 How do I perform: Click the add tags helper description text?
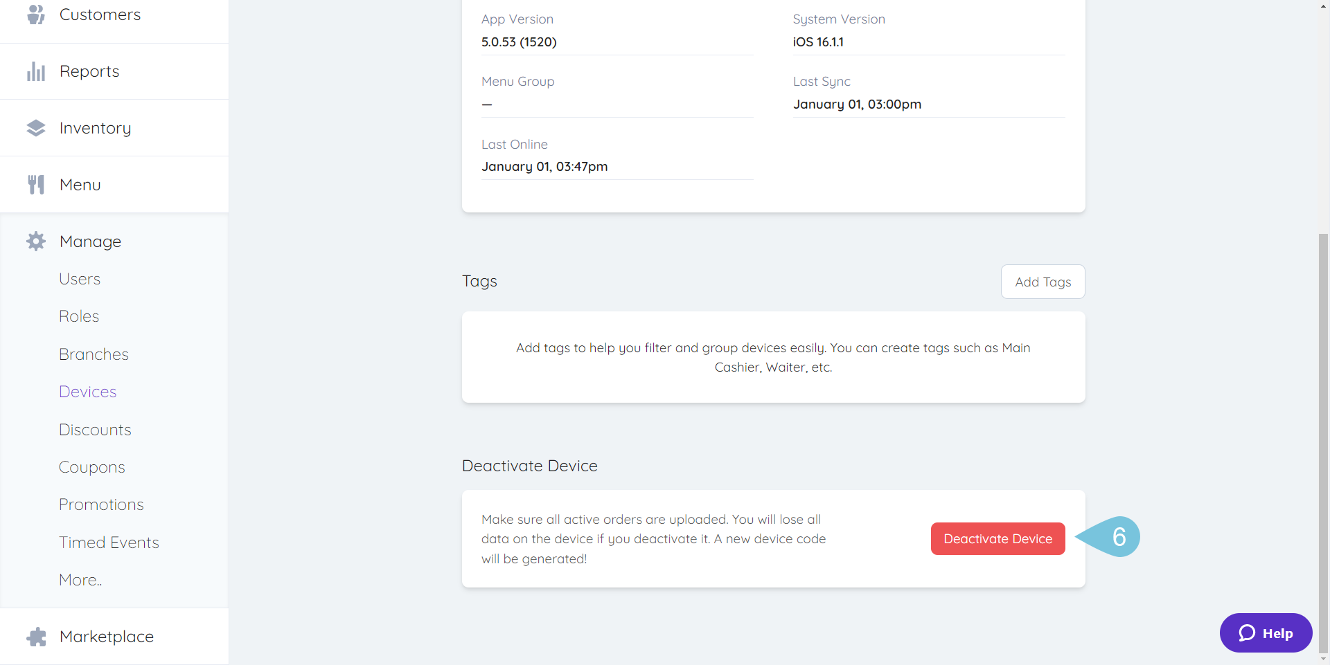(773, 357)
